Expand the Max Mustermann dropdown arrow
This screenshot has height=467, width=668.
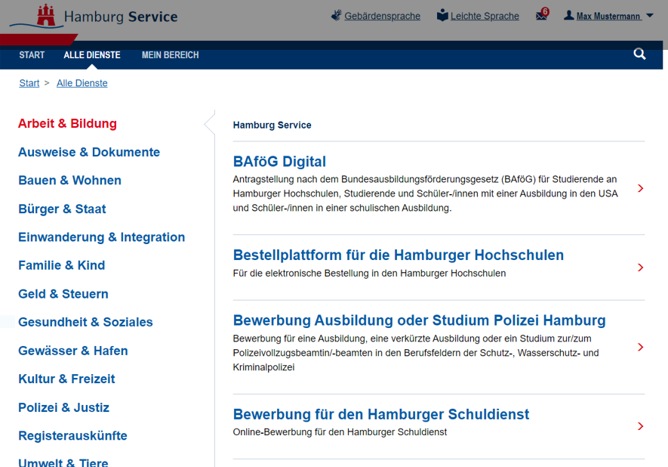pyautogui.click(x=650, y=15)
